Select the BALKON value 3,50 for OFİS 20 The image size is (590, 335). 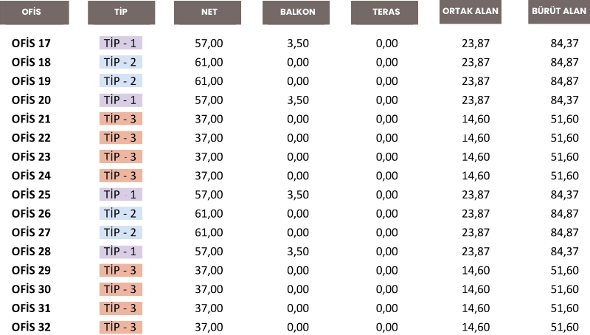(x=297, y=100)
